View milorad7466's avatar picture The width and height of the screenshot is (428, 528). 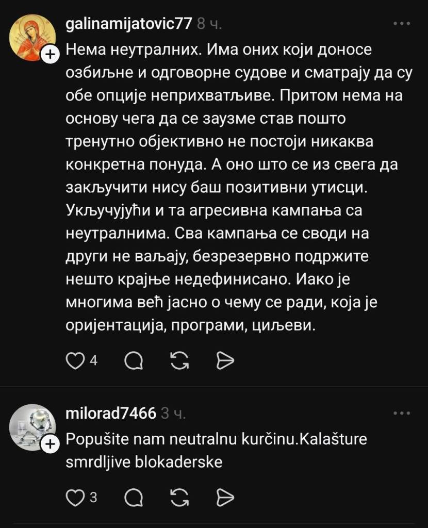[x=32, y=427]
